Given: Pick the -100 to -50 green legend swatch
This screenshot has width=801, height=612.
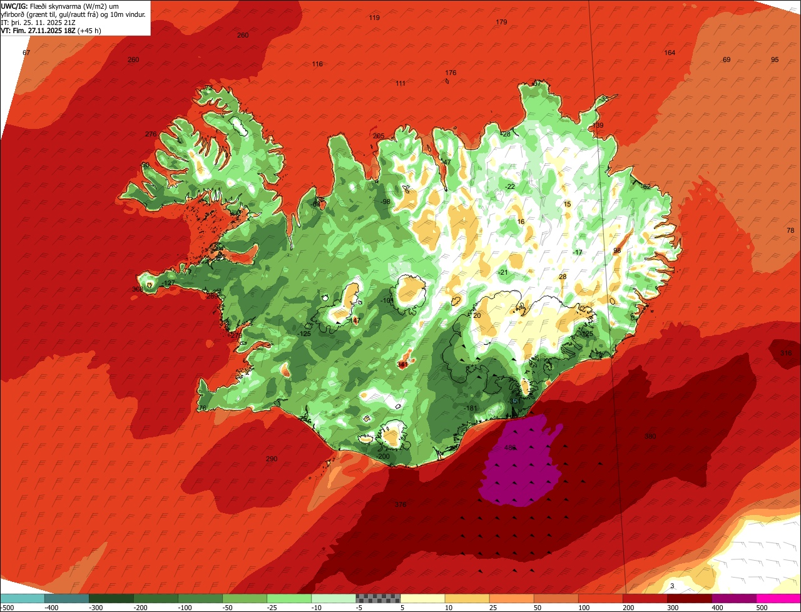Looking at the screenshot, I should pos(200,598).
